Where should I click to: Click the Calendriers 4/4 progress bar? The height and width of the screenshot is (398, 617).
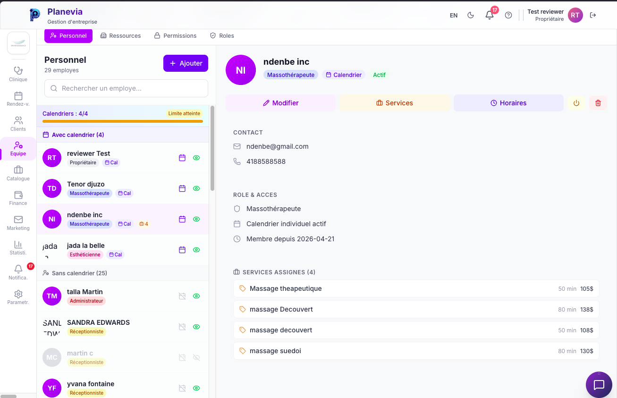(123, 121)
